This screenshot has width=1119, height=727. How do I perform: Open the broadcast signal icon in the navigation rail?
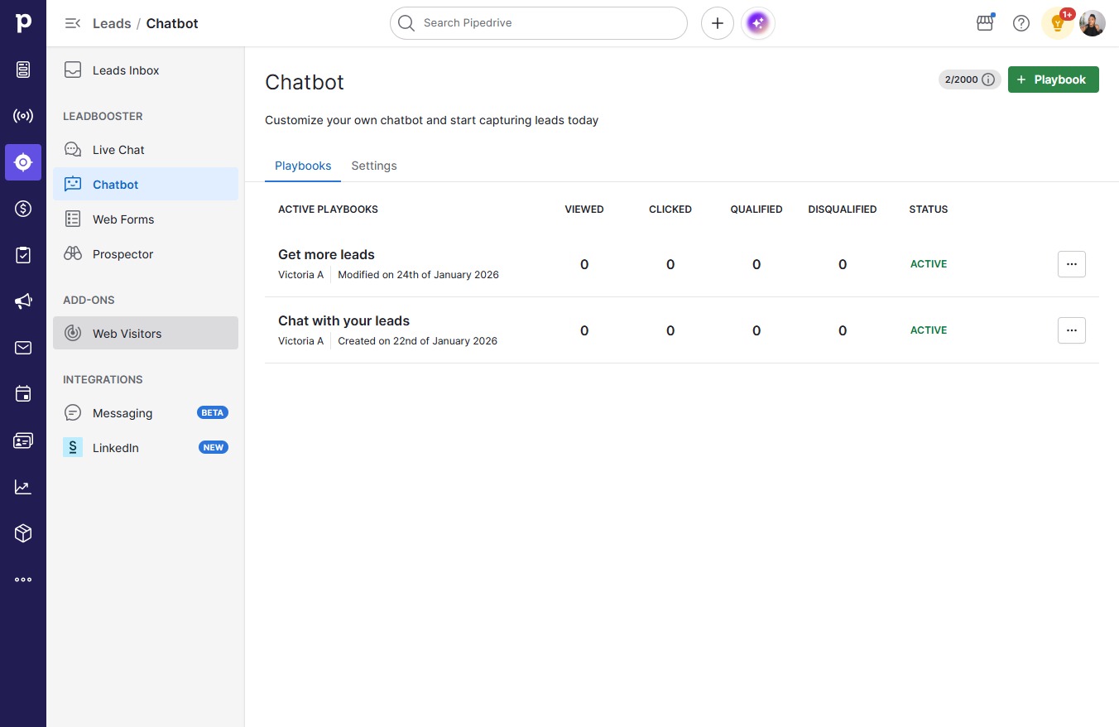23,116
